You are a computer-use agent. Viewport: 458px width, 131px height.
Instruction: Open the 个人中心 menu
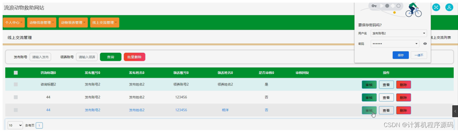pos(14,23)
